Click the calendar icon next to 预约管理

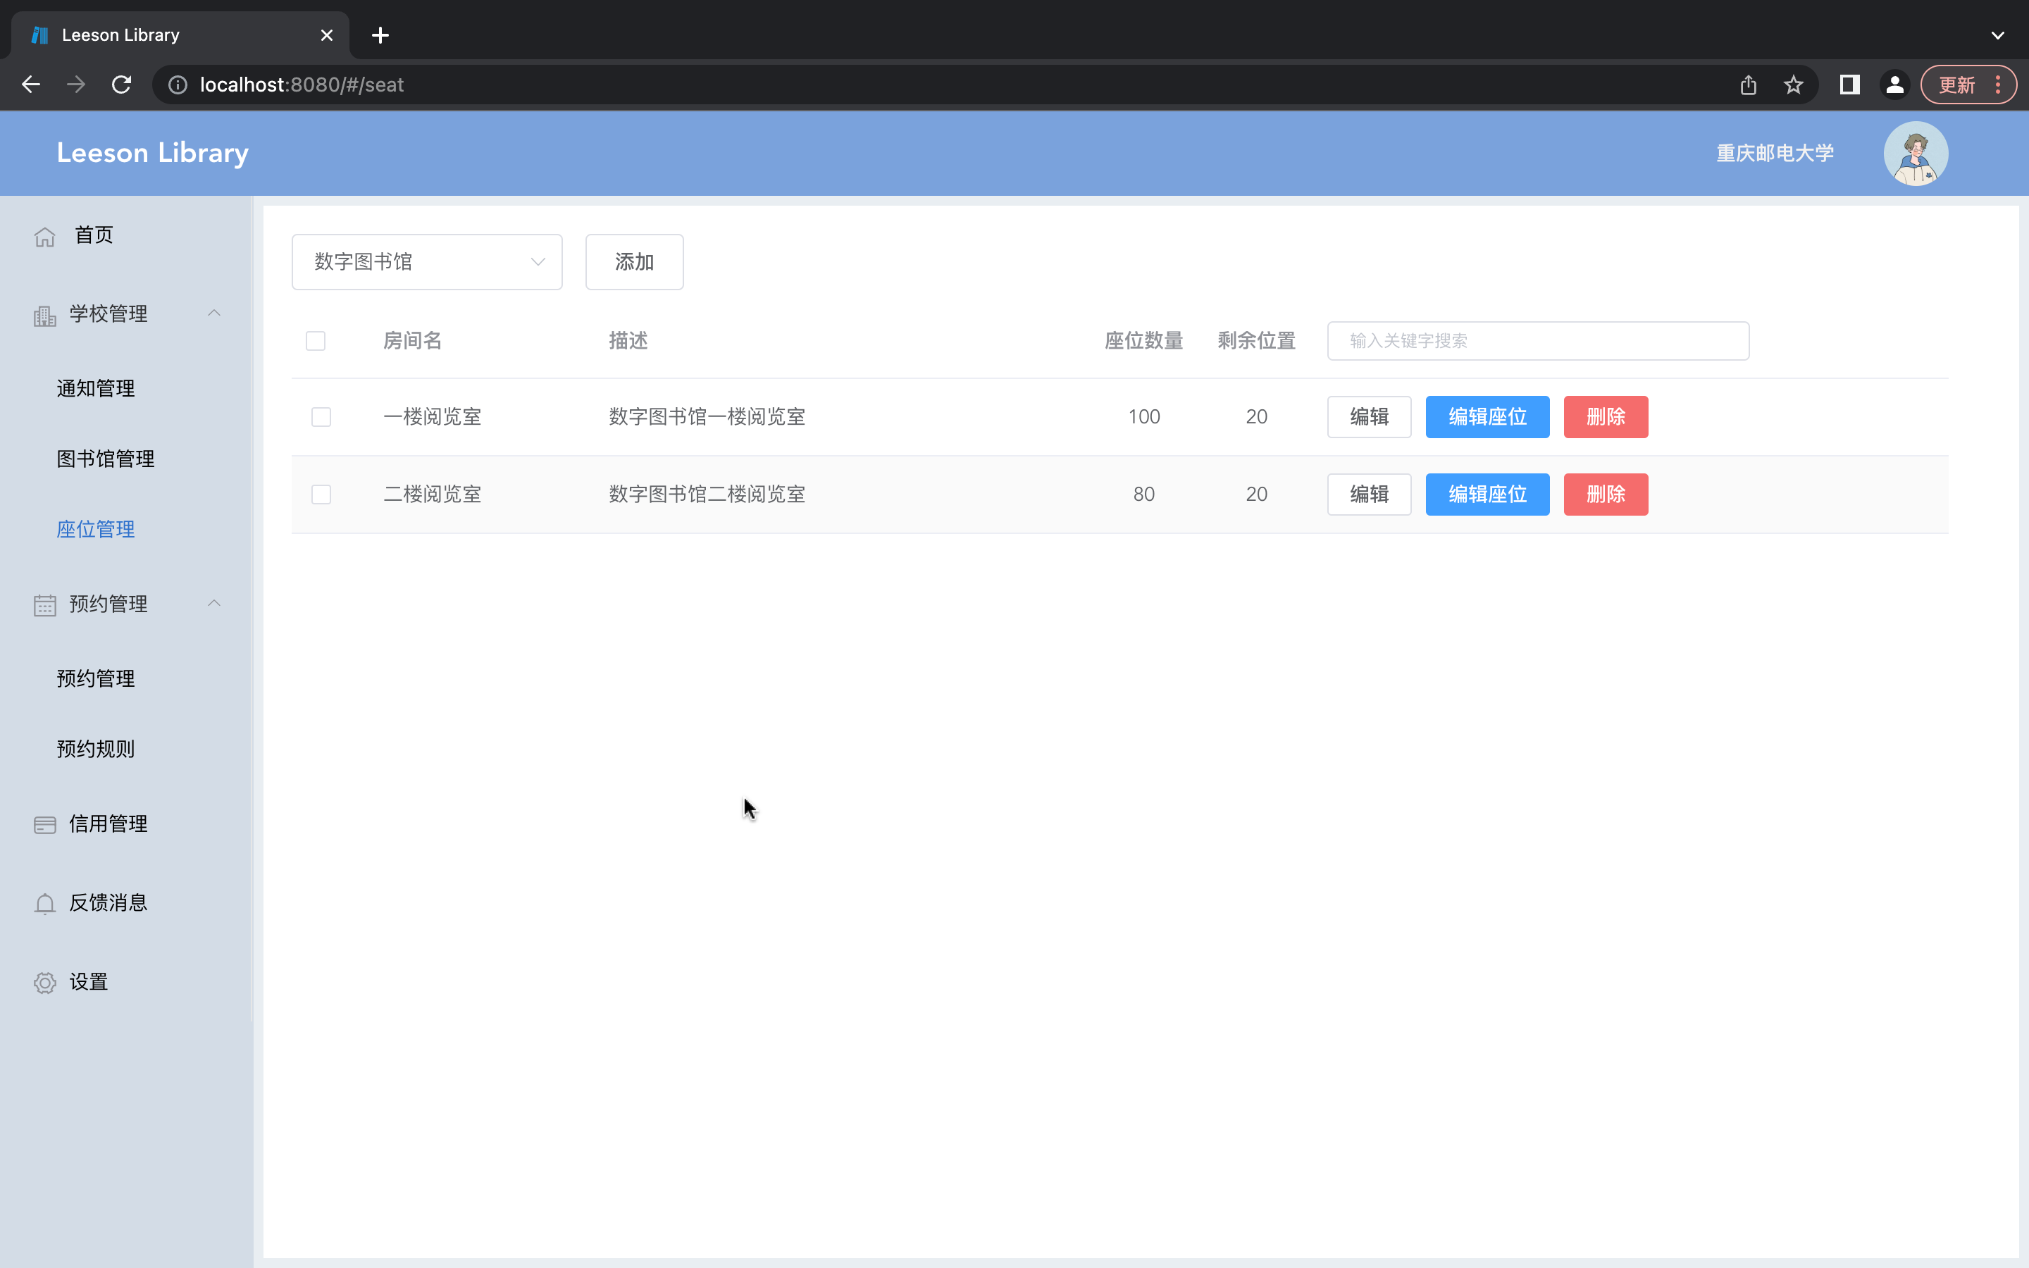[x=44, y=604]
